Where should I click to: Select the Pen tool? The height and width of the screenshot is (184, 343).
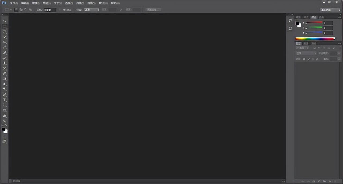(x=4, y=94)
